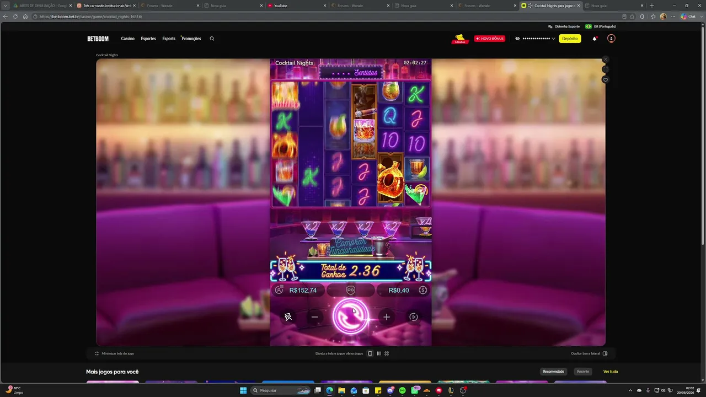Open notifications bell
The image size is (706, 397).
595,39
